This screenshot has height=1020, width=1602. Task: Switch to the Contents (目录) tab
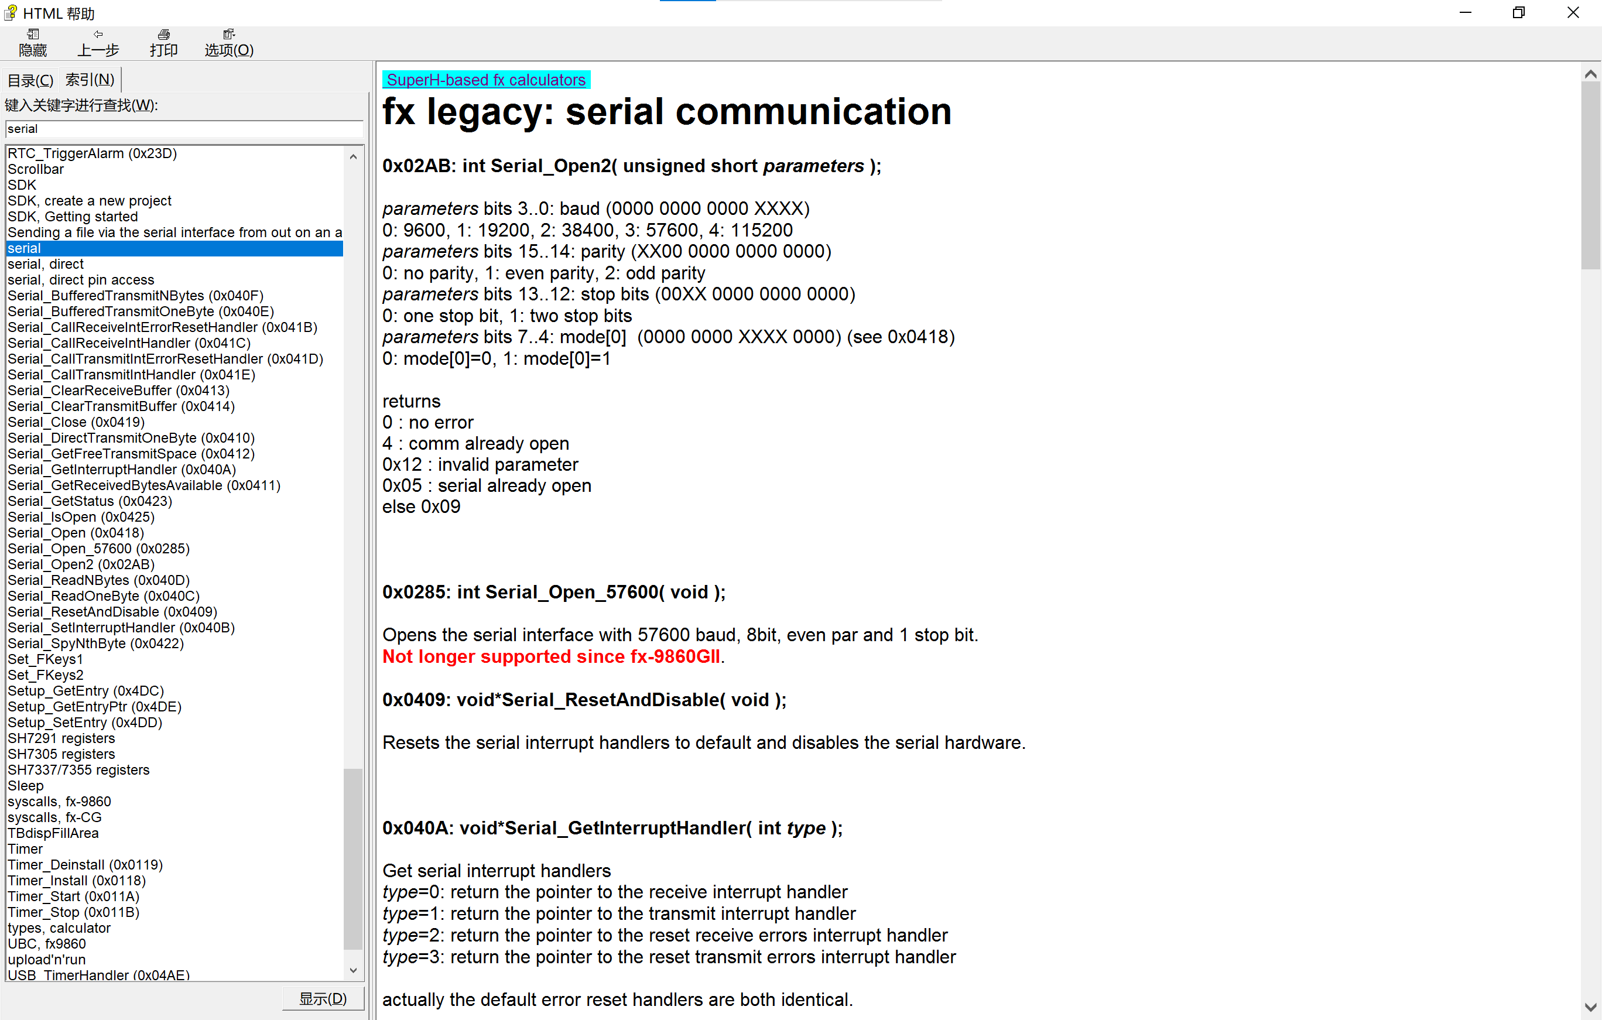pyautogui.click(x=30, y=80)
